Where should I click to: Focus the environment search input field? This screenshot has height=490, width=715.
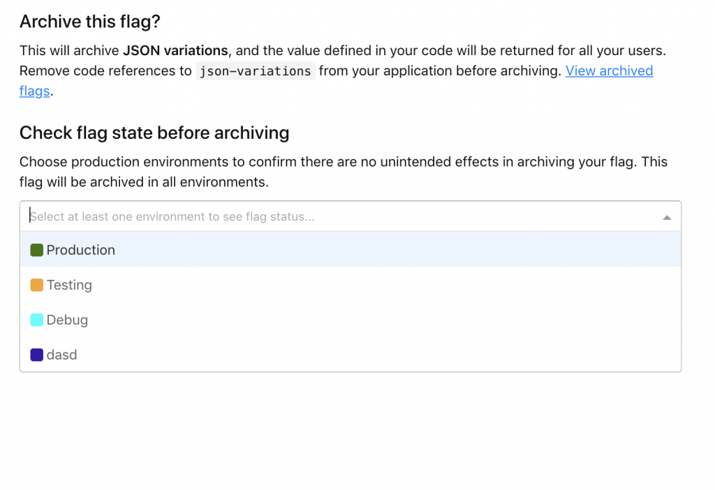pos(279,216)
